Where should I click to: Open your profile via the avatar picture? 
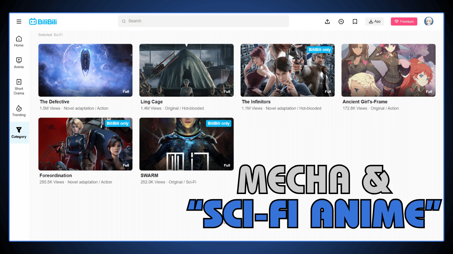pos(429,21)
